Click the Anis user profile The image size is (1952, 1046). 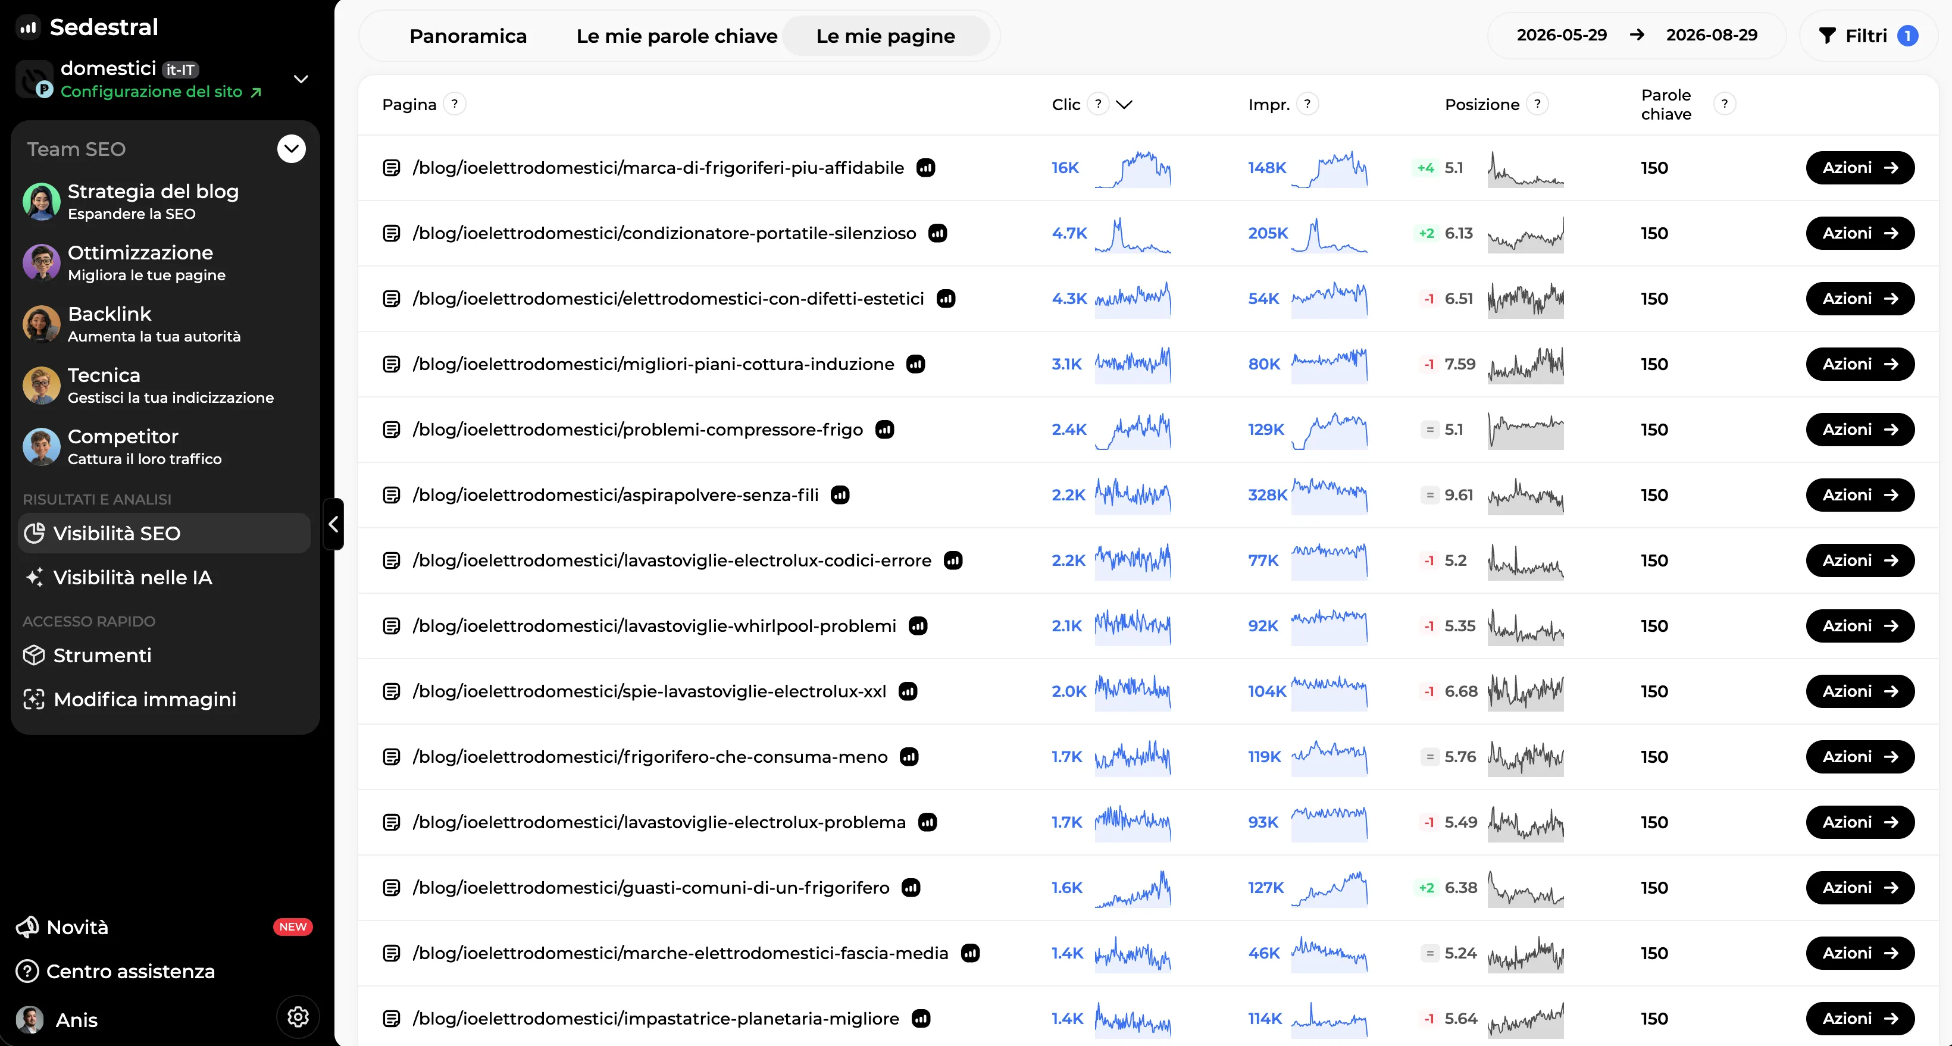[57, 1019]
